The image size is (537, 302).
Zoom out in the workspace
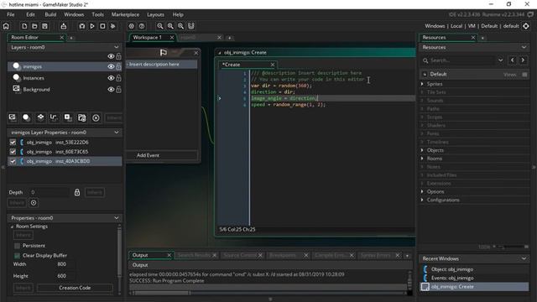[160, 26]
